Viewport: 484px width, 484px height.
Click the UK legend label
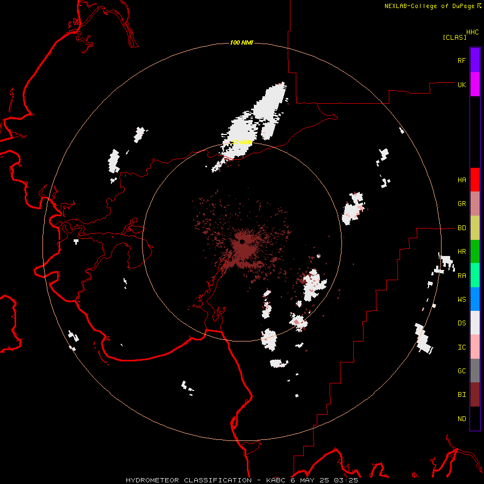[x=461, y=84]
